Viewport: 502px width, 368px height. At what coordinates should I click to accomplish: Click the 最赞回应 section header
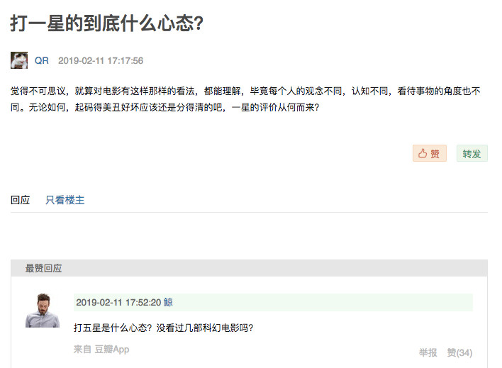pos(44,269)
